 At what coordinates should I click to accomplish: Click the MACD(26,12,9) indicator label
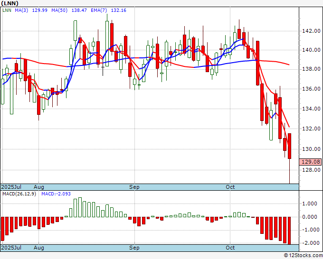(19, 194)
